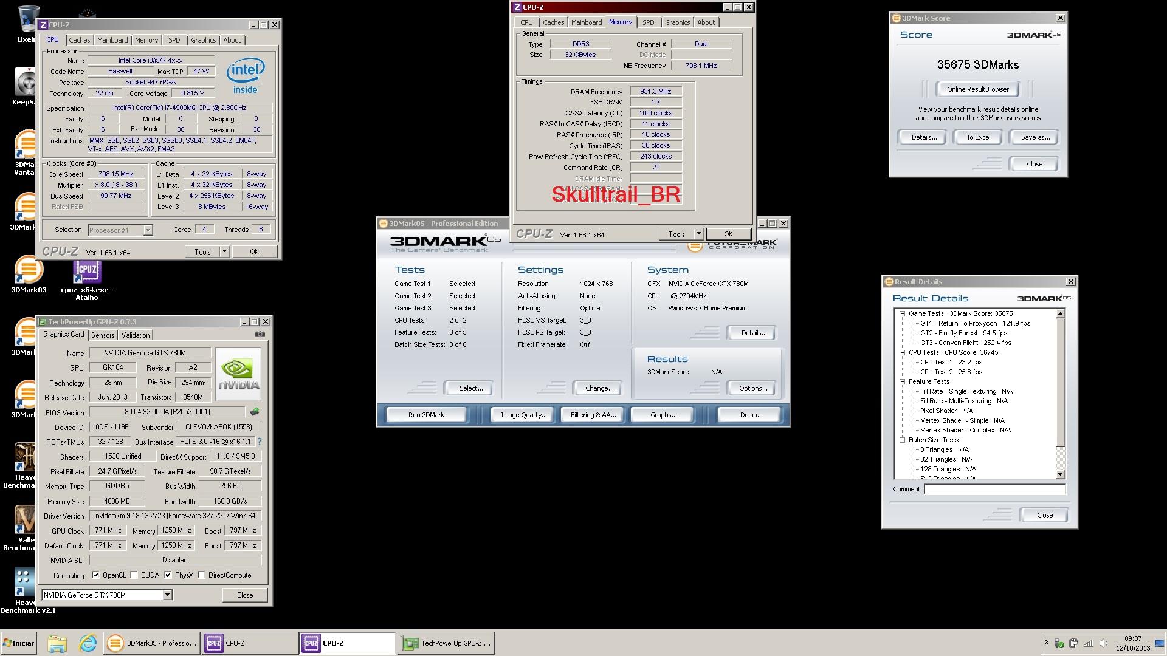Open Tools dropdown arrow in CPU-Z CPU window
Screen dimensions: 1167x656
point(224,251)
